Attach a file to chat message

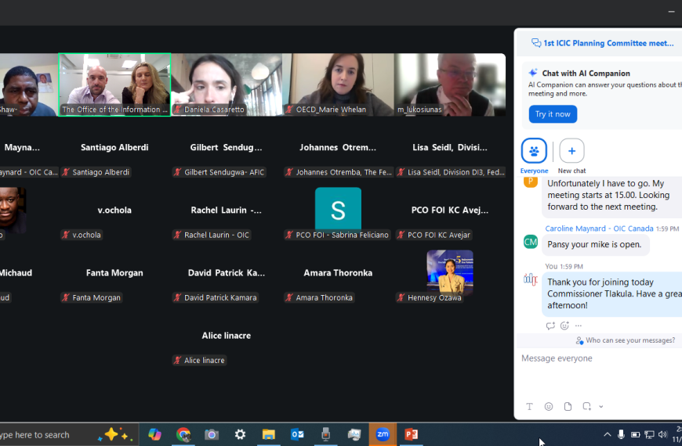point(568,407)
